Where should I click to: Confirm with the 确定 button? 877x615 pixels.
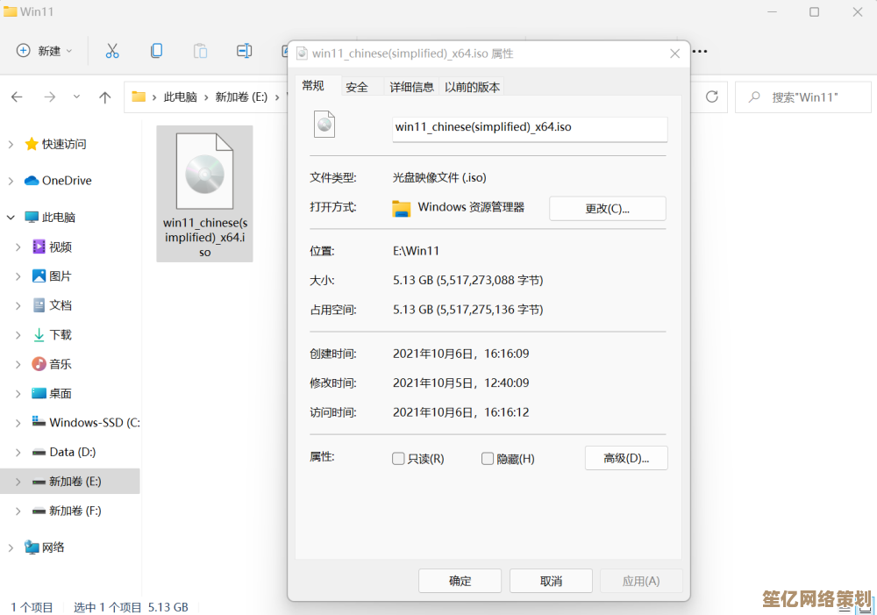(x=460, y=581)
